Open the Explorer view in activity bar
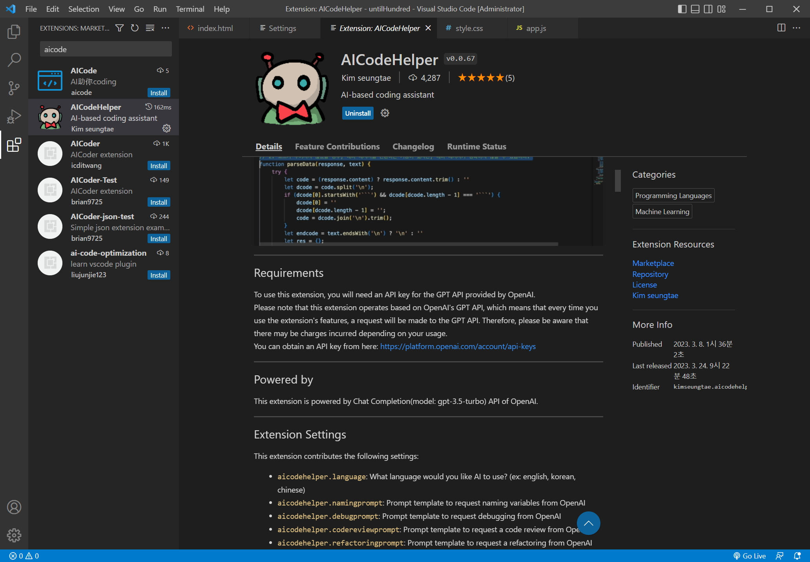The width and height of the screenshot is (810, 562). (x=14, y=32)
